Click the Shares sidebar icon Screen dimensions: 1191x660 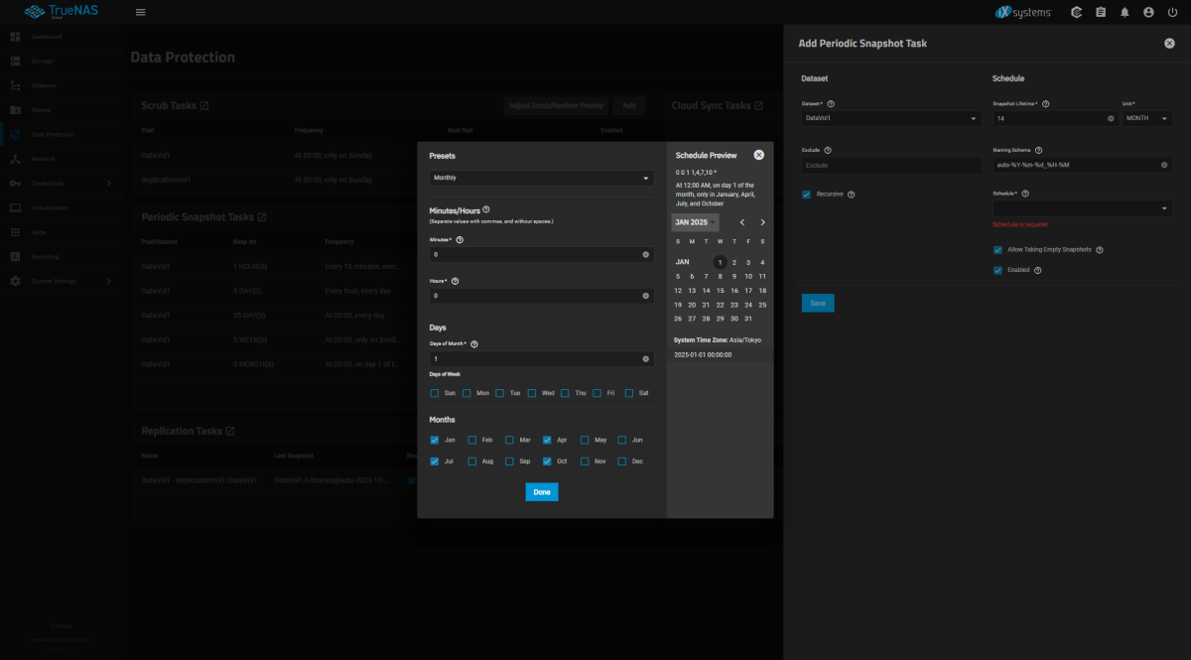[16, 109]
